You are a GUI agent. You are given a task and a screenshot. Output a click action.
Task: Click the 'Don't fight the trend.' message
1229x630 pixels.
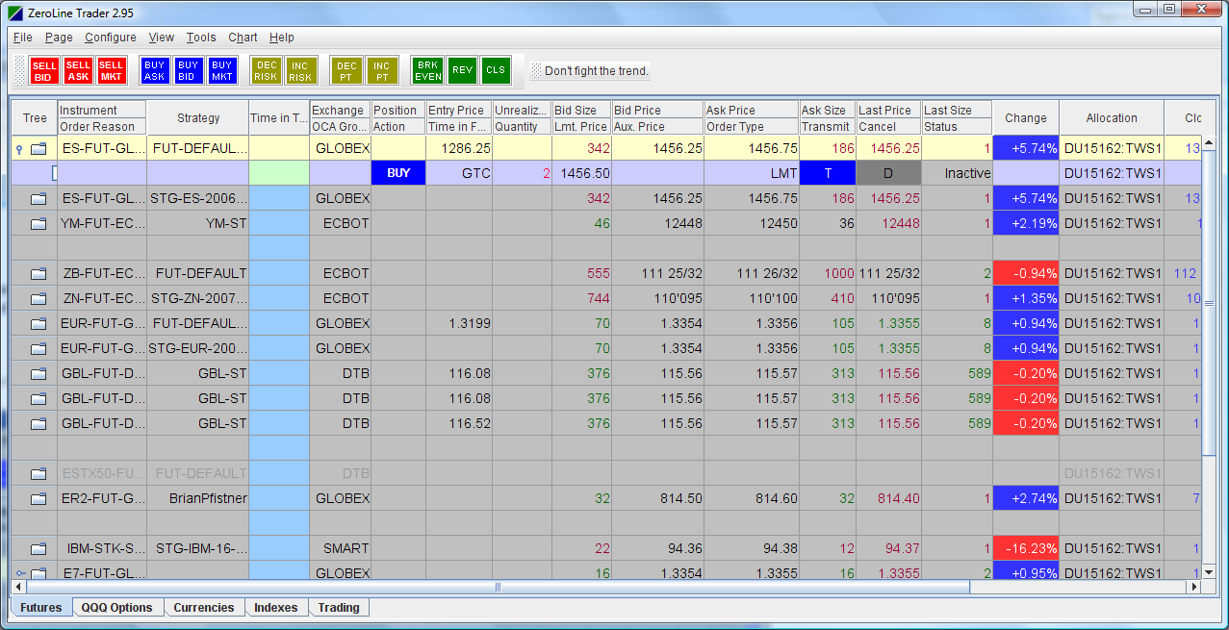point(597,70)
